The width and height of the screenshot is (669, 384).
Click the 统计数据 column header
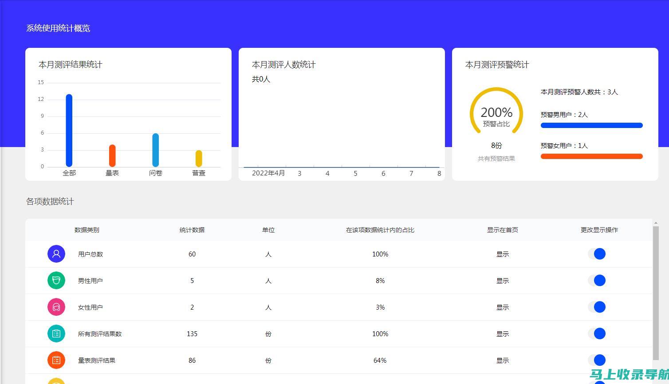(192, 230)
